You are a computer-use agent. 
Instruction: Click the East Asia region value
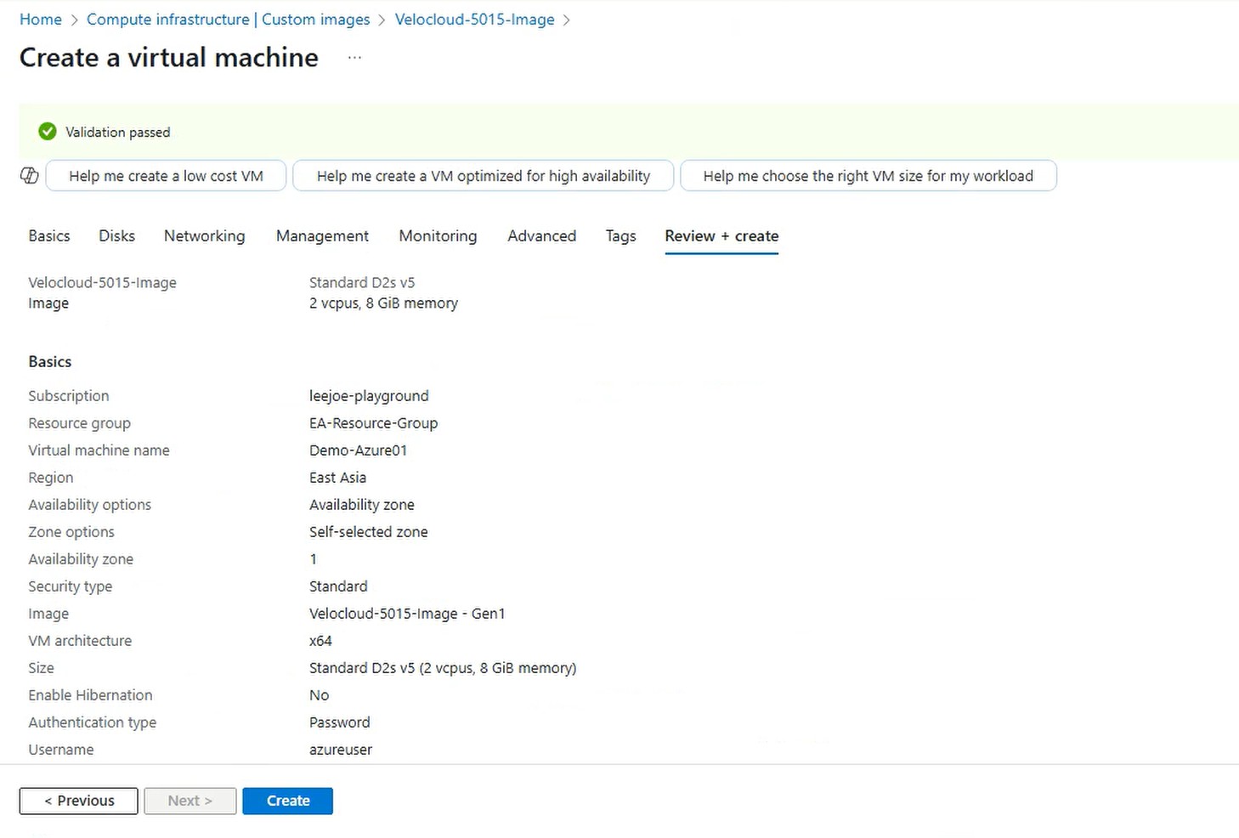point(338,478)
